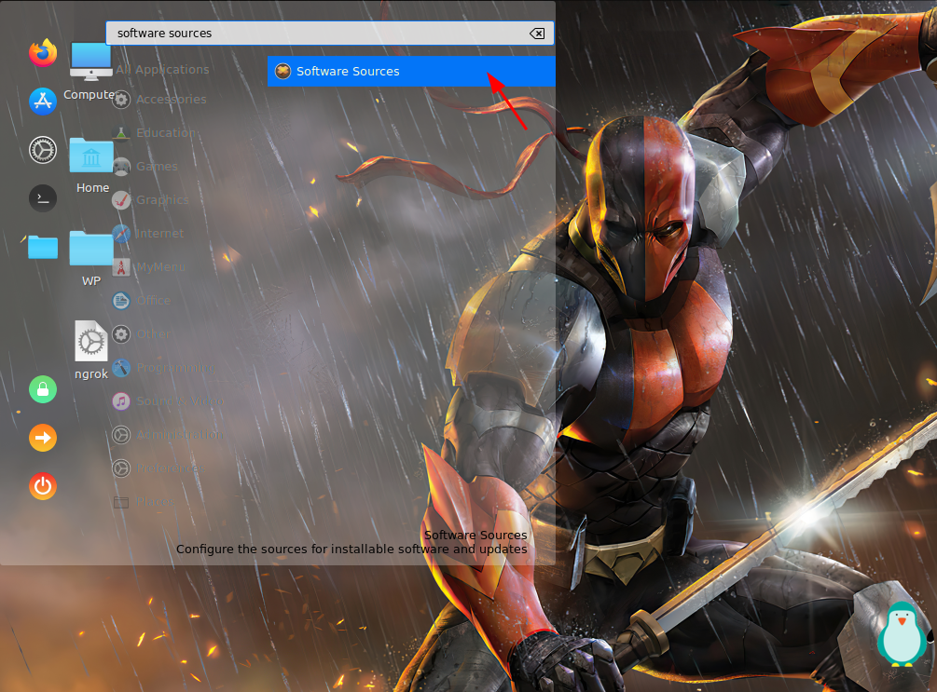Viewport: 937px width, 692px height.
Task: Click the red power Quit icon
Action: coord(43,486)
